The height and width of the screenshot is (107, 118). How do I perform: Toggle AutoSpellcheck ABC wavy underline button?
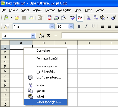pyautogui.click(x=80, y=18)
